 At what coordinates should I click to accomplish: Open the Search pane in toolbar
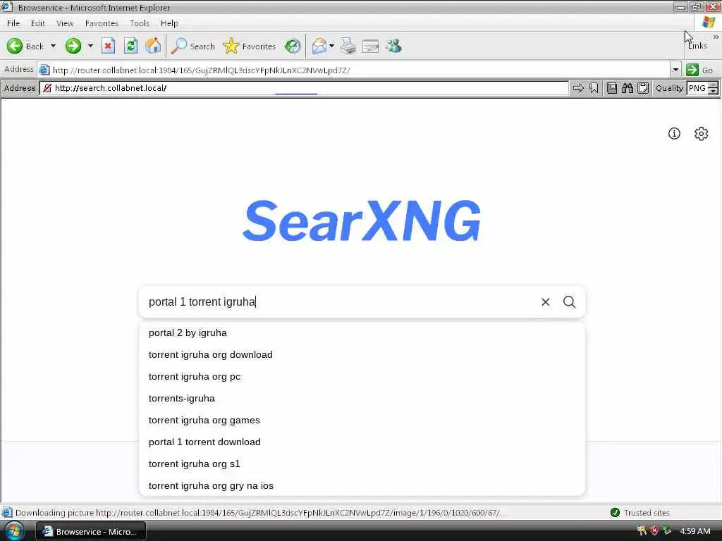pyautogui.click(x=192, y=46)
